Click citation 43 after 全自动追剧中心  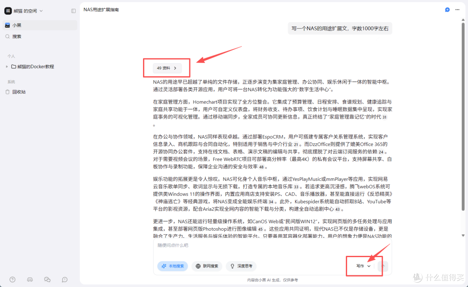point(337,209)
